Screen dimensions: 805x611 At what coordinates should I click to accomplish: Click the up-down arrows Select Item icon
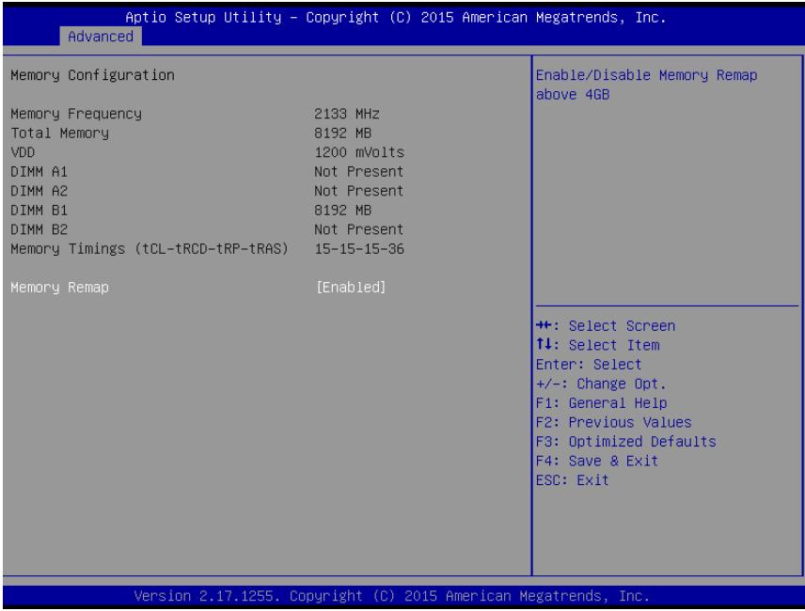pos(544,345)
